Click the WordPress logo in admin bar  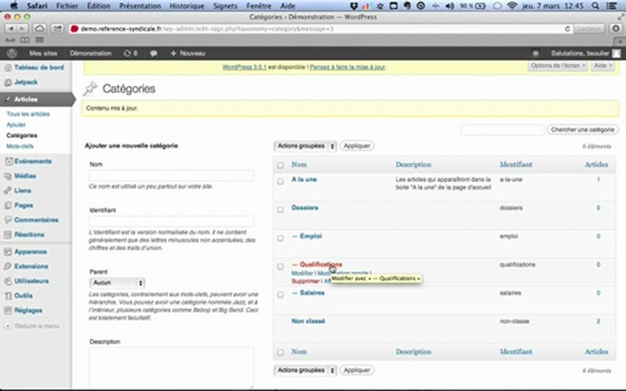[12, 53]
